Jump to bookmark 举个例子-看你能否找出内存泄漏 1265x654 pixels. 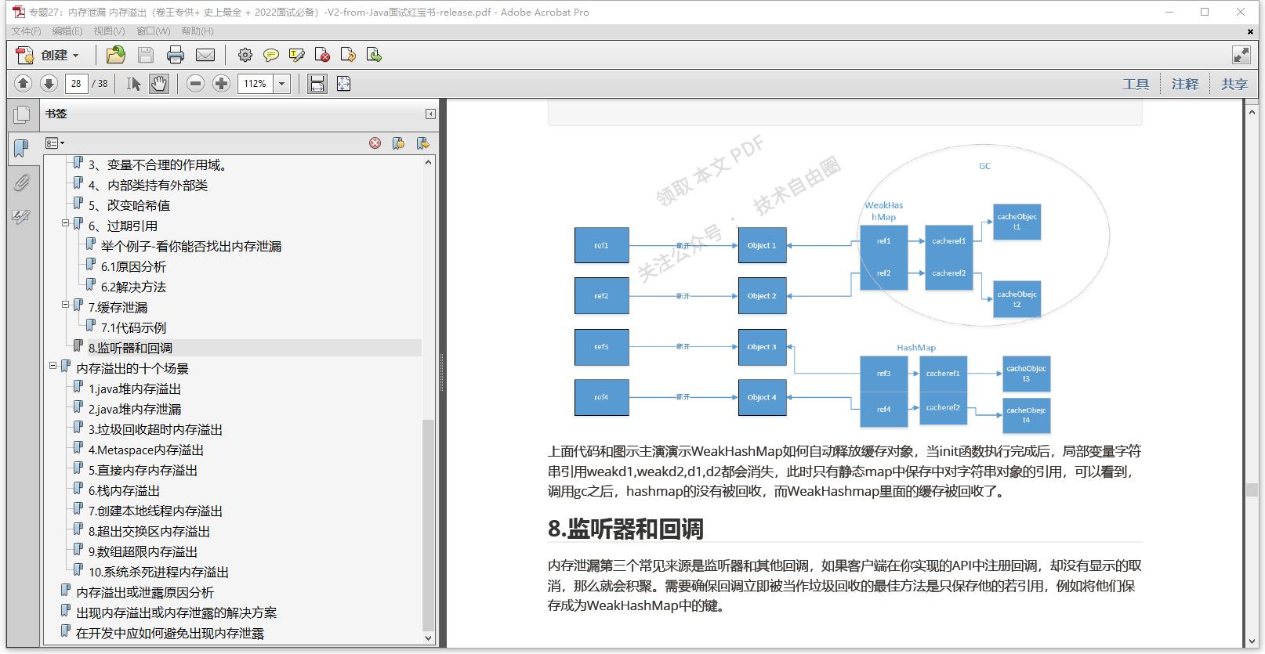click(190, 246)
